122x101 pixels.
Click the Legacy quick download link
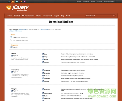42,29
